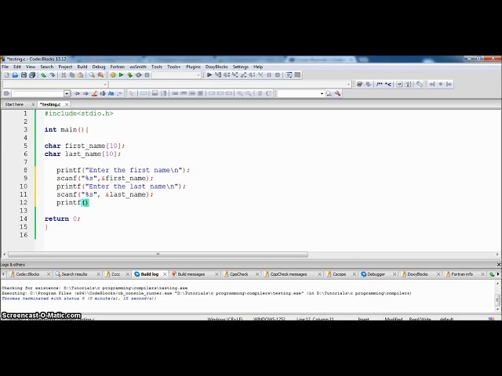Open the wxSmith menu

(138, 67)
